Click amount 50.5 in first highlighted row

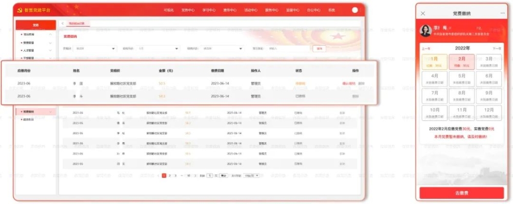pos(162,84)
